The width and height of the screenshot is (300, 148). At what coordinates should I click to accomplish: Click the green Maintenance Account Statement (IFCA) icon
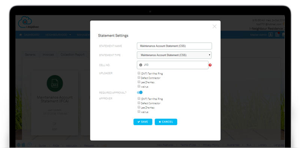tap(55, 84)
